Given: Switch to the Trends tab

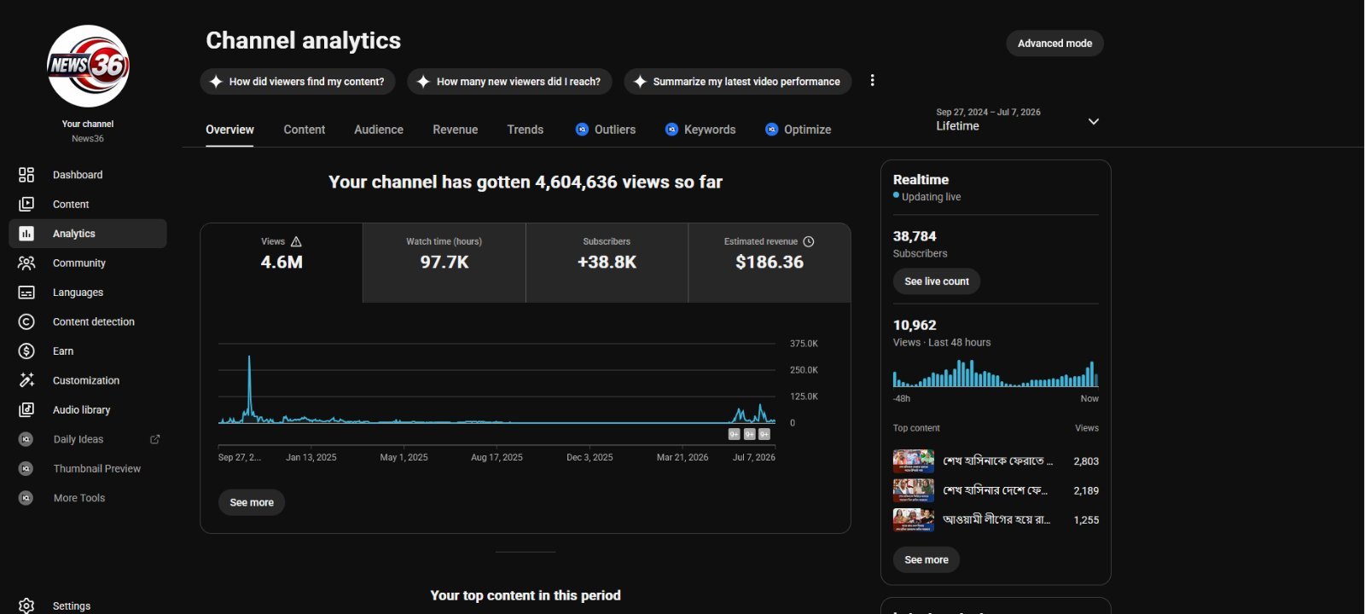Looking at the screenshot, I should click(x=525, y=130).
